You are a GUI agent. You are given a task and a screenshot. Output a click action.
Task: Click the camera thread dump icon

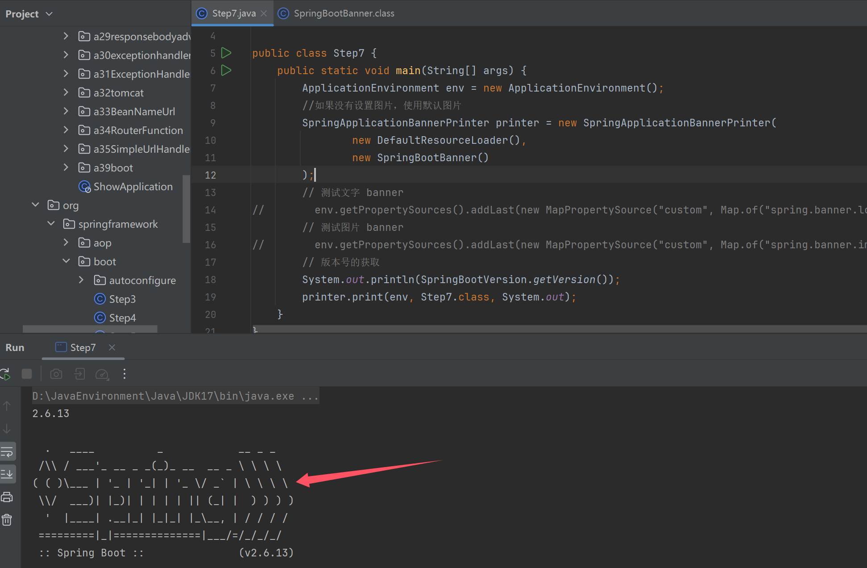[56, 374]
